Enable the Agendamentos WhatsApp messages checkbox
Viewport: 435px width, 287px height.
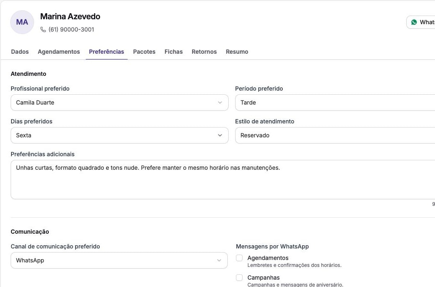[x=239, y=258]
